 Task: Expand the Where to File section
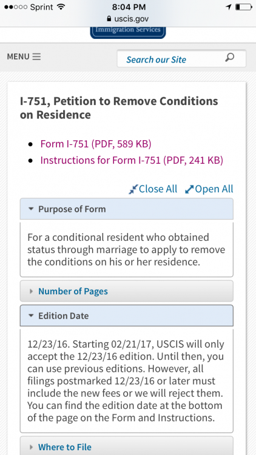point(127,446)
